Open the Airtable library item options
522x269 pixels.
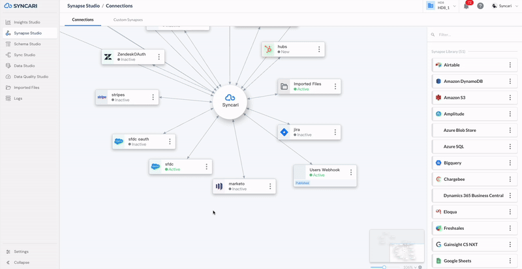pyautogui.click(x=510, y=65)
